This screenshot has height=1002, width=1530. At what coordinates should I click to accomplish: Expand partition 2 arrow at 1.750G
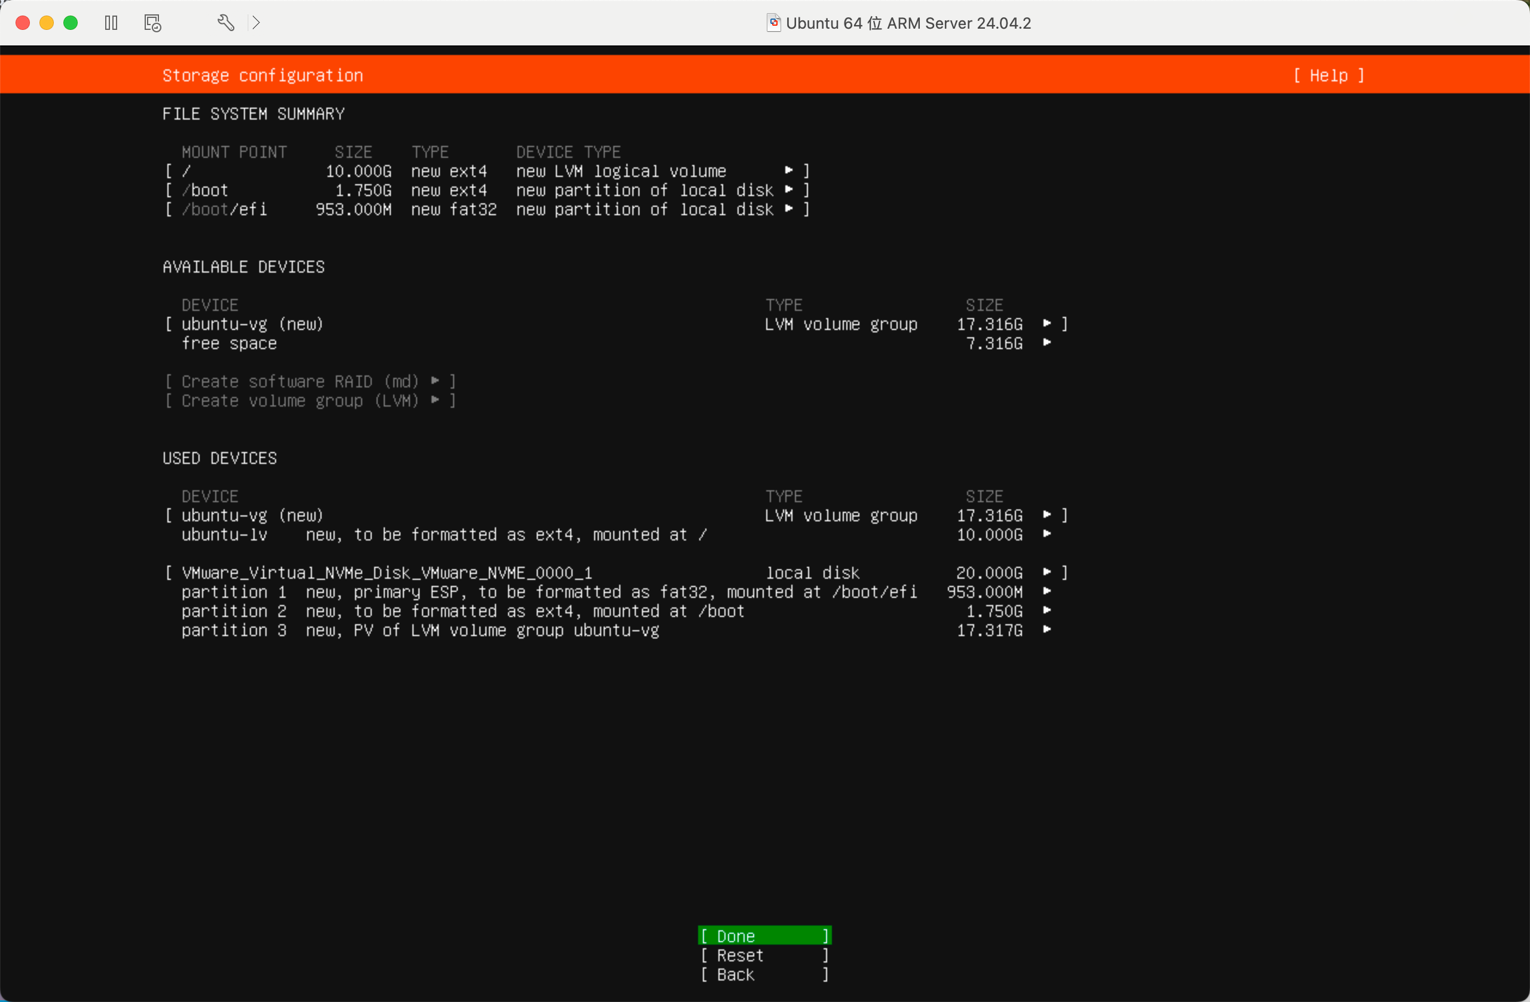pos(1047,611)
